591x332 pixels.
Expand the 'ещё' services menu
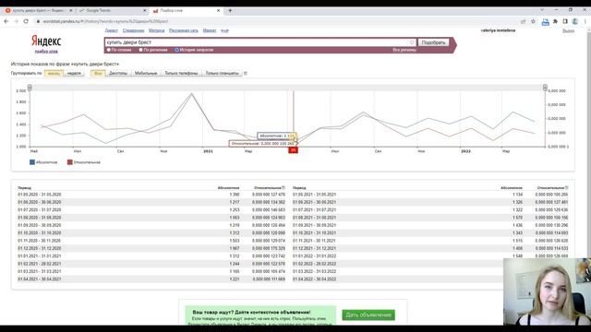[x=224, y=30]
